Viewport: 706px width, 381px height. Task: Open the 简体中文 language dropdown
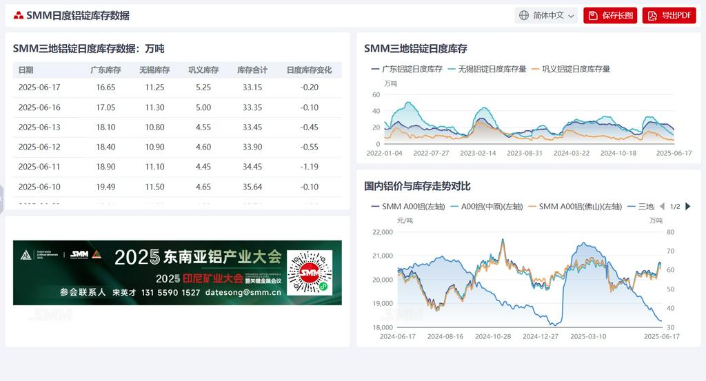(x=546, y=15)
